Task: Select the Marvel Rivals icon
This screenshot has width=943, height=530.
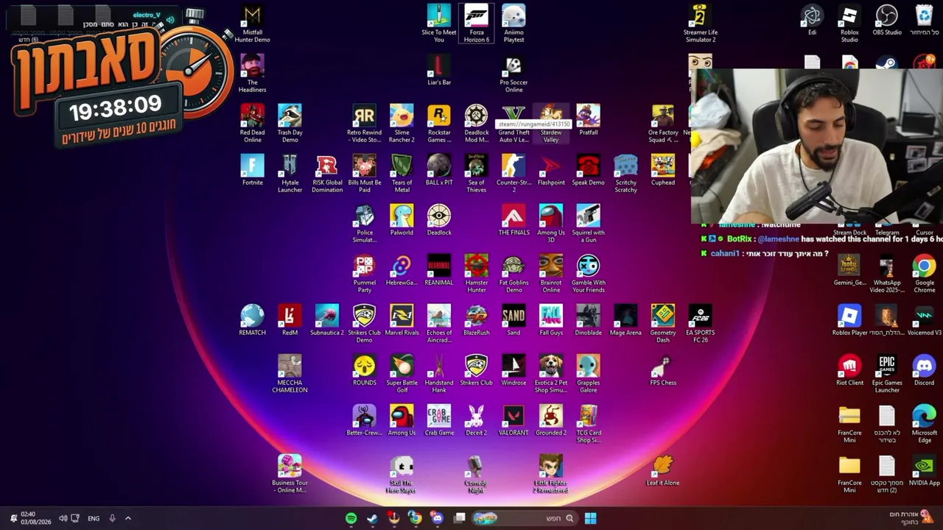Action: click(x=402, y=320)
